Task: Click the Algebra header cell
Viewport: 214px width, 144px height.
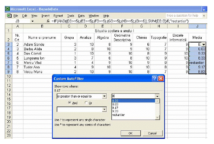Action: coord(103,37)
